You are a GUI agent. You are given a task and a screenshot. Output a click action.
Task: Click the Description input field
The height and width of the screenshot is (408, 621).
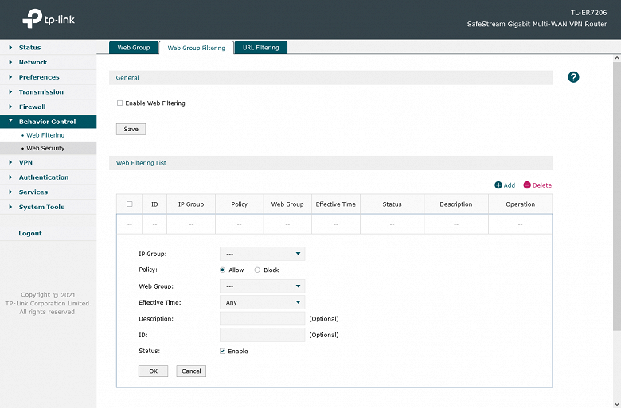pyautogui.click(x=262, y=319)
